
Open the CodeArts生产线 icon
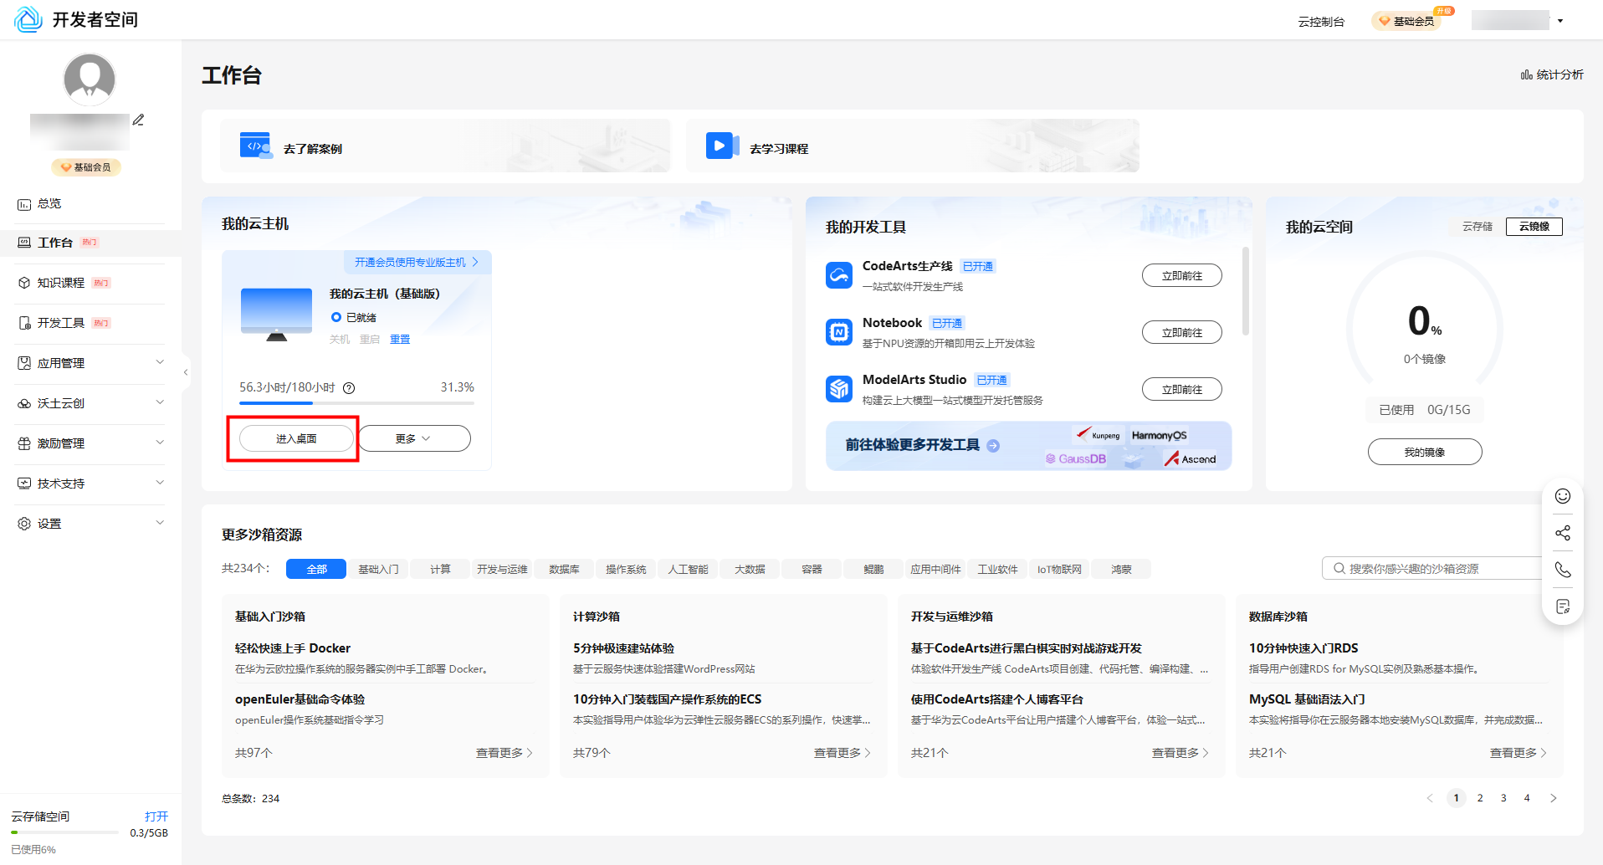(839, 274)
